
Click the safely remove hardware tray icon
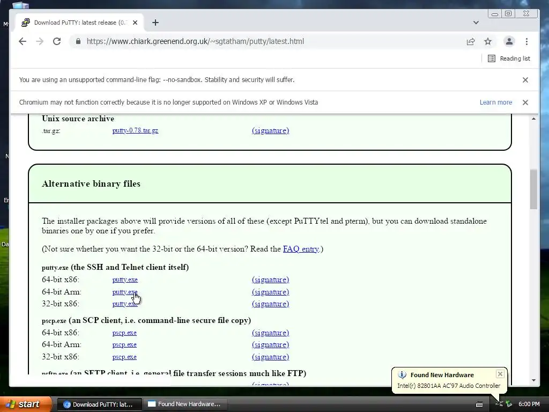(509, 404)
